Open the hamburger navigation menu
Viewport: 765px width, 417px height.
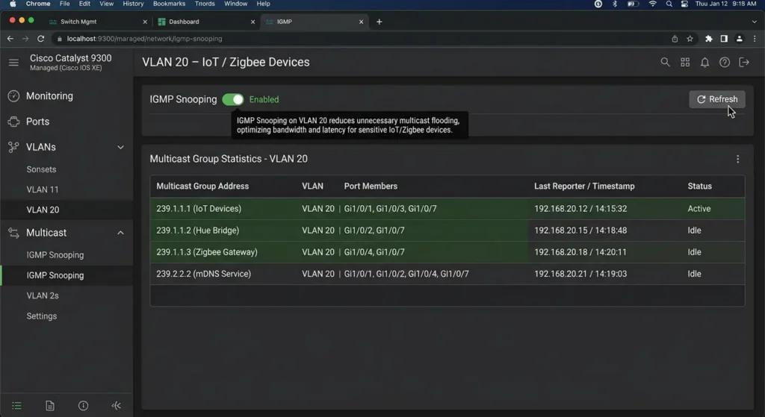tap(13, 63)
